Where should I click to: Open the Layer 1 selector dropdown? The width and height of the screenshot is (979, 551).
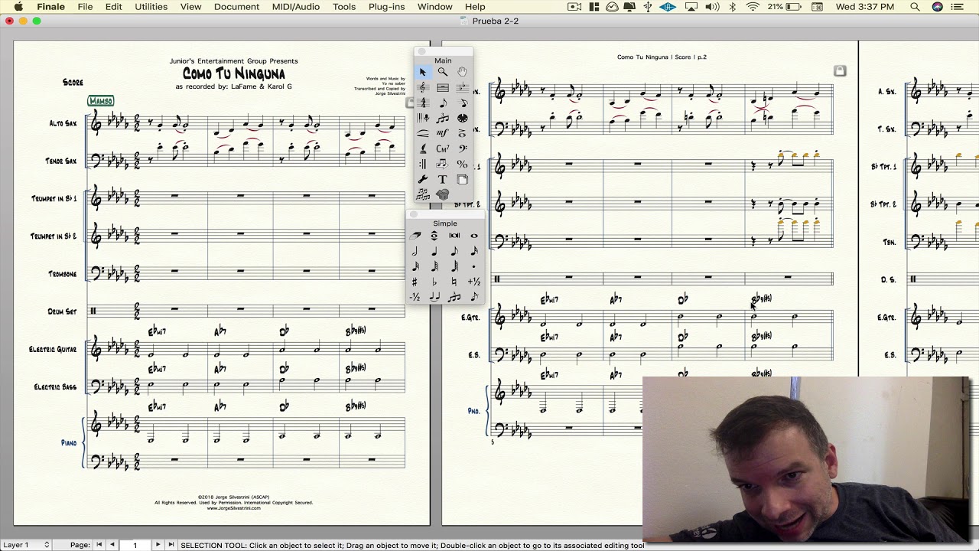click(x=26, y=545)
